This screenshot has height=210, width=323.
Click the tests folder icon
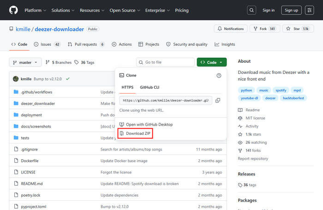click(x=16, y=138)
